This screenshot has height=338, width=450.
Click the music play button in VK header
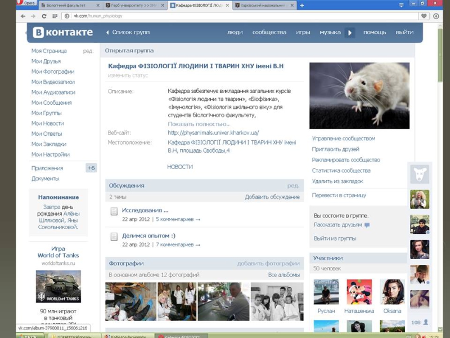pos(350,33)
